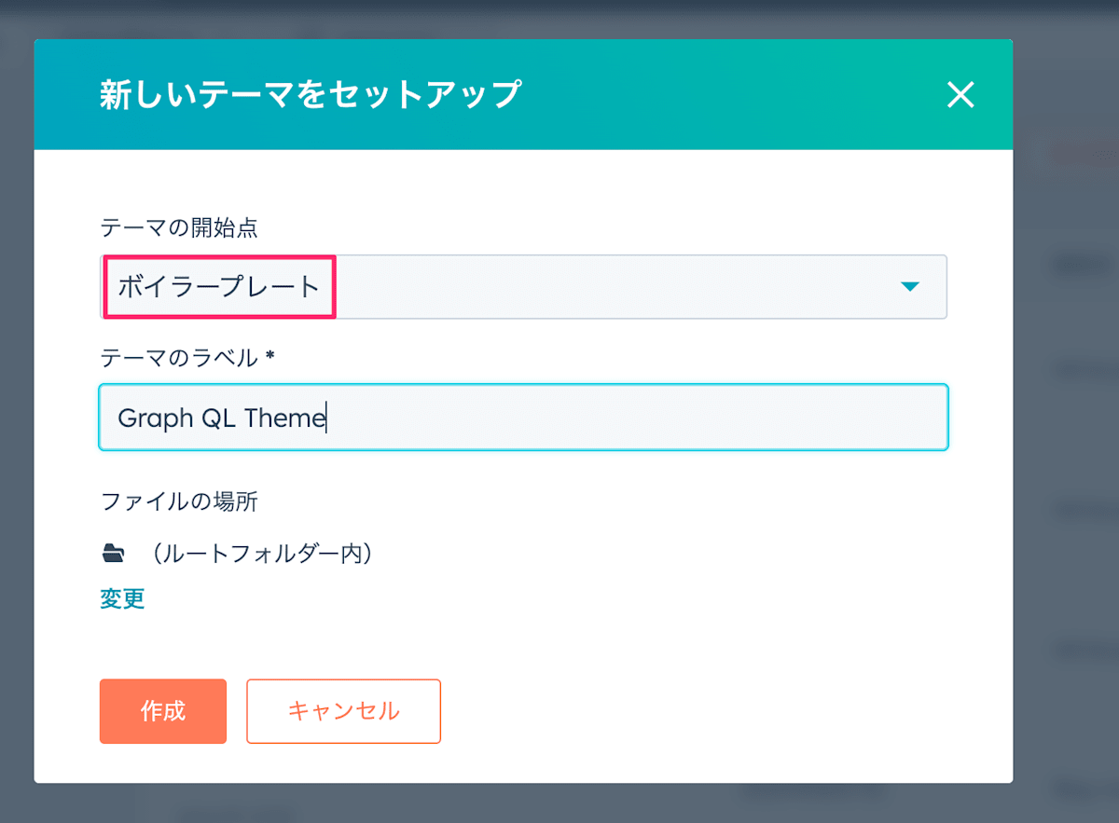
Task: Close the 新しいテーマをセットアップ dialog with X
Action: point(960,94)
